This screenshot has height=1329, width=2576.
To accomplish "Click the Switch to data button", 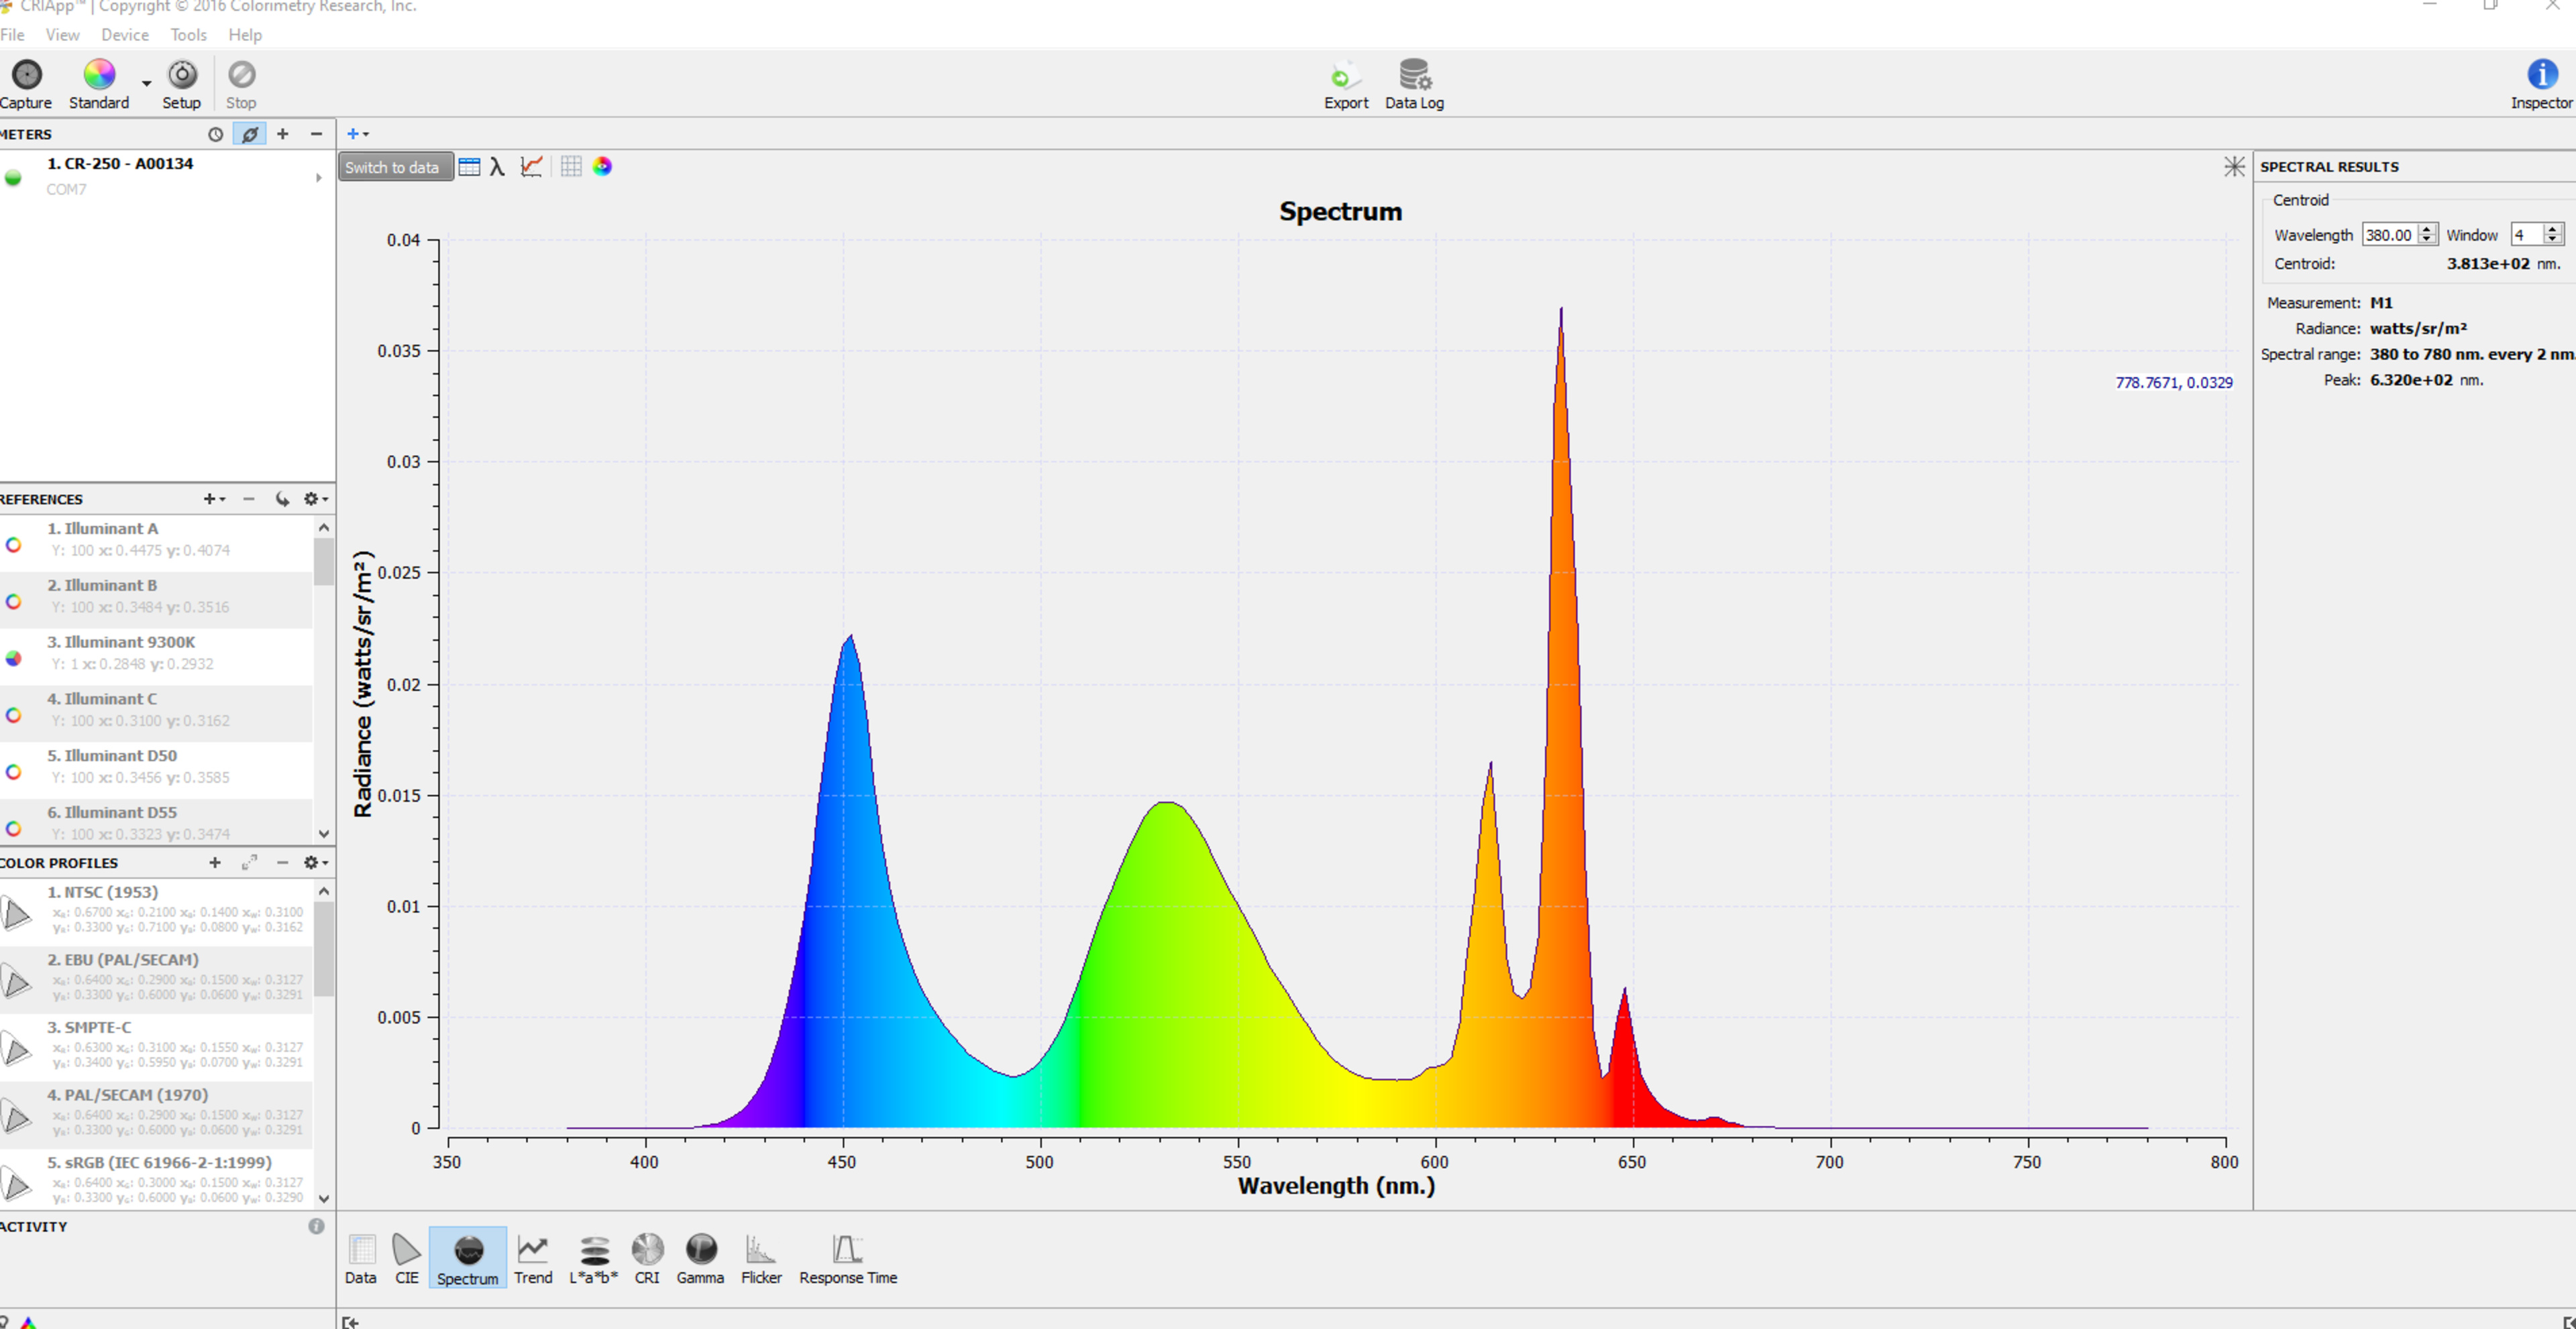I will click(393, 168).
